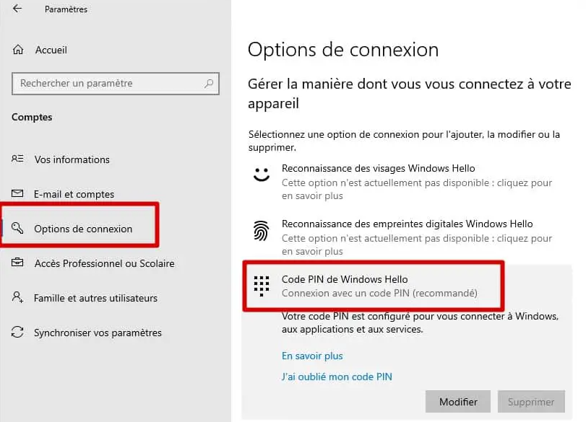Click the face recognition smiley icon
This screenshot has width=586, height=422.
(x=261, y=175)
